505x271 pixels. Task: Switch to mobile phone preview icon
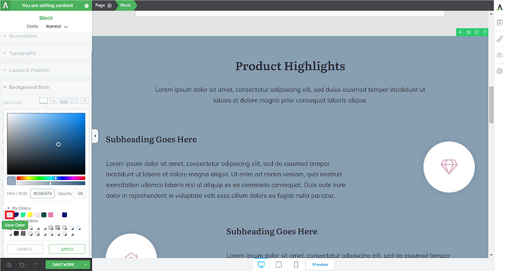[x=296, y=264]
